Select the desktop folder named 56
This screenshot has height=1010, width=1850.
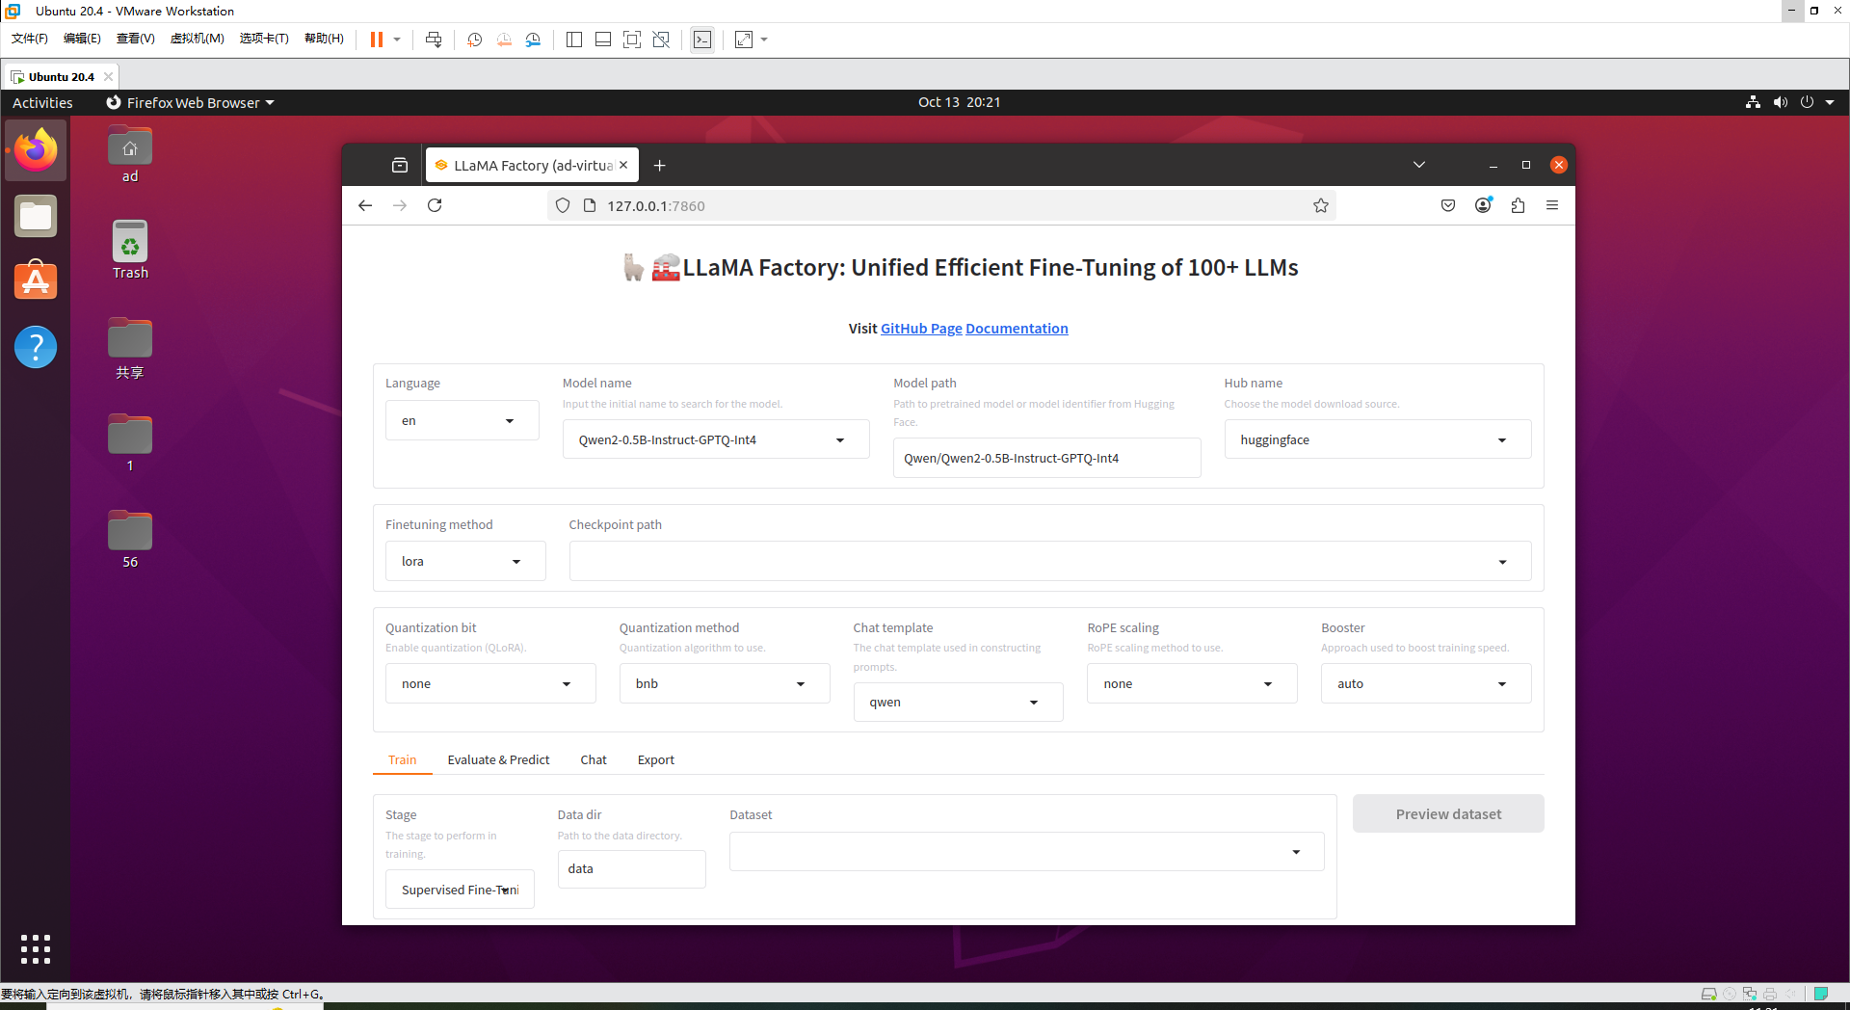click(130, 540)
